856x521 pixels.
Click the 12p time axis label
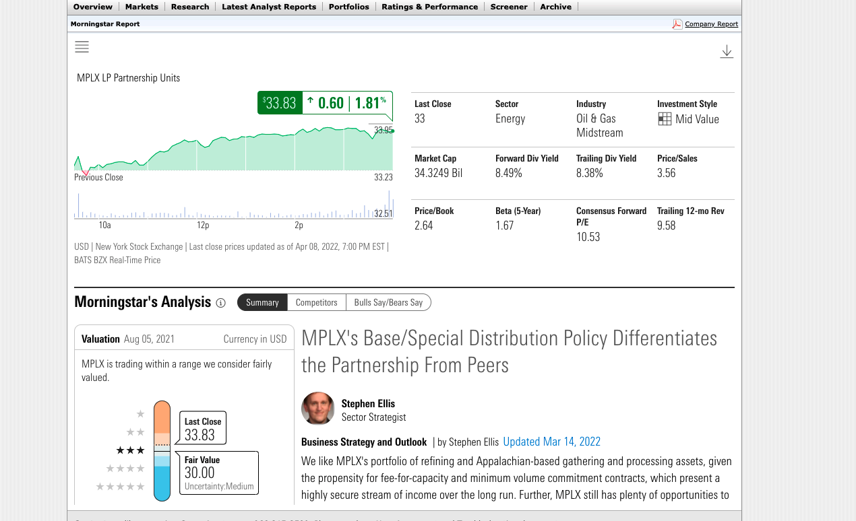click(x=203, y=225)
